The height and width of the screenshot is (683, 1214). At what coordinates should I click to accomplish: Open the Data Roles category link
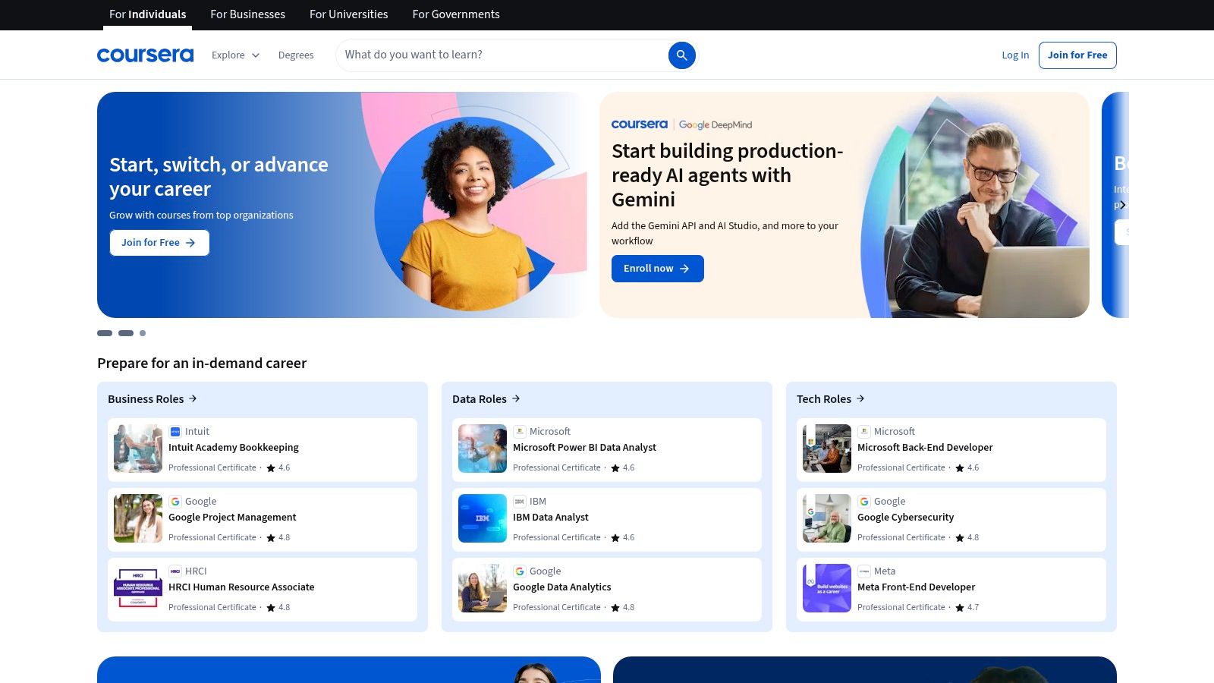pos(486,399)
